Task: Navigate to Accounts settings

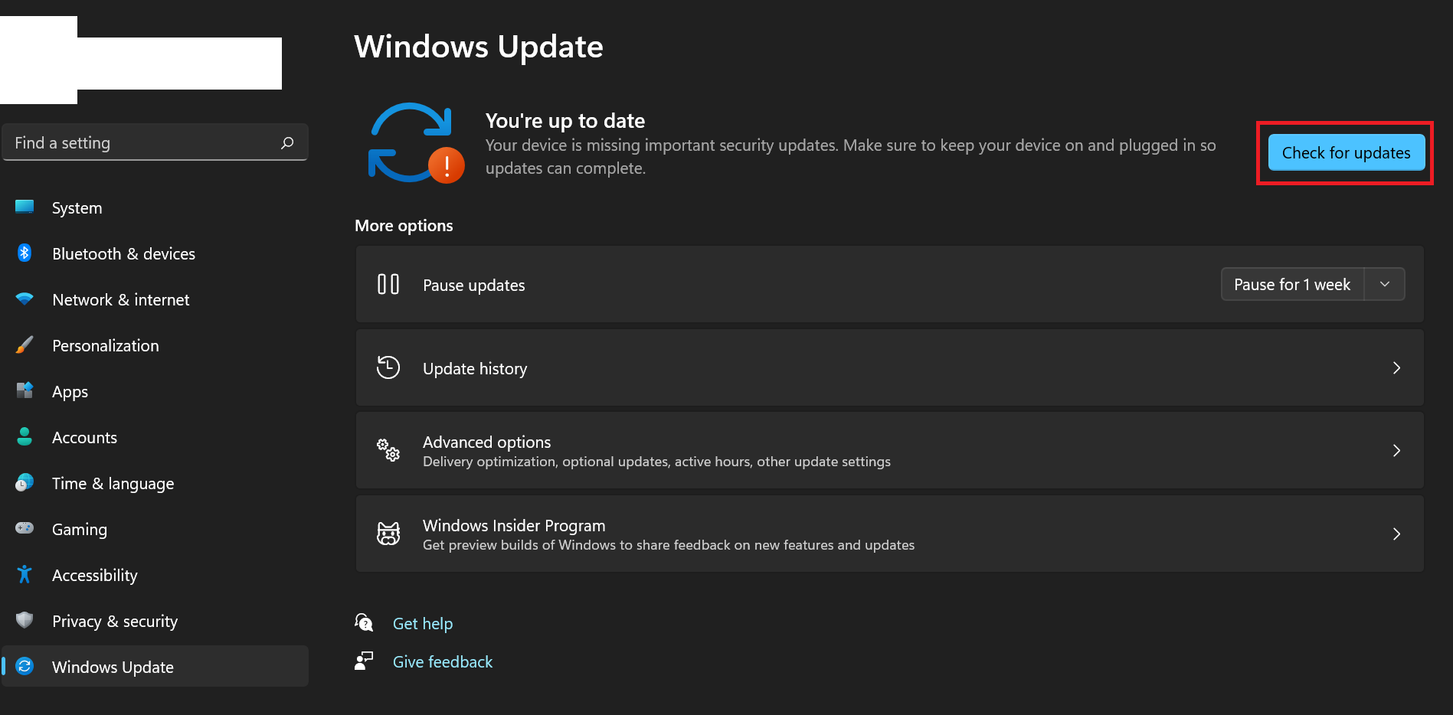Action: click(x=155, y=437)
